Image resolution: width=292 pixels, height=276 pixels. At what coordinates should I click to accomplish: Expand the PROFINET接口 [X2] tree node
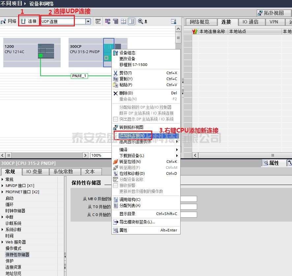3,192
